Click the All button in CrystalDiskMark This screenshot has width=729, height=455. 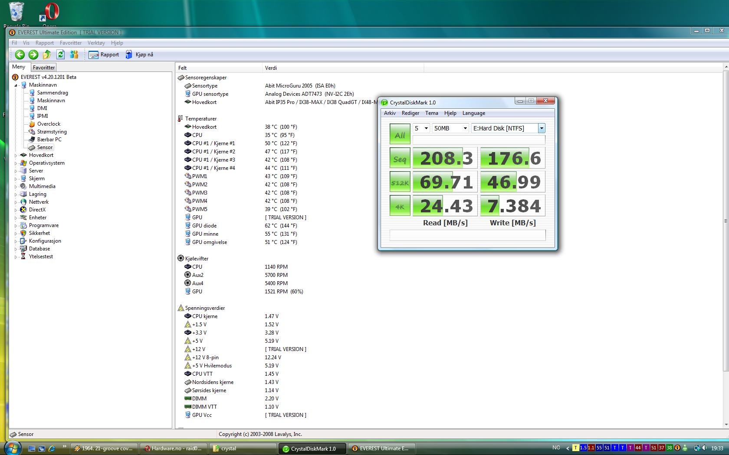pos(400,134)
